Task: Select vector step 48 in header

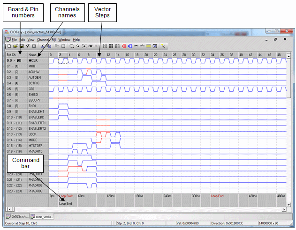Action: click(x=279, y=55)
